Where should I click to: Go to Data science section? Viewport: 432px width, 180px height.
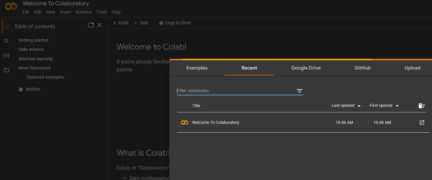[x=31, y=49]
